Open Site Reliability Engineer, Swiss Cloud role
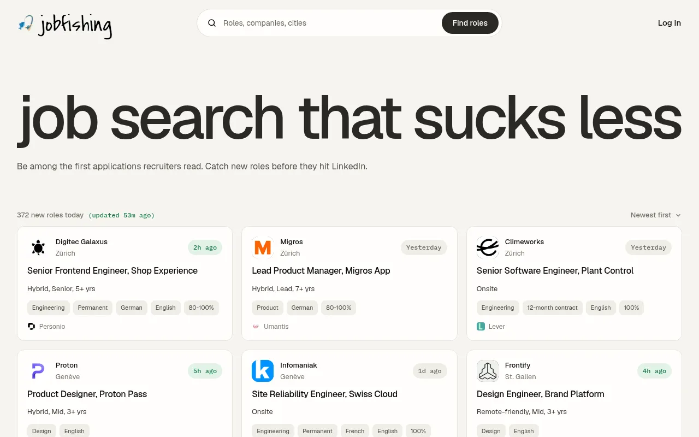This screenshot has height=437, width=699. coord(324,394)
